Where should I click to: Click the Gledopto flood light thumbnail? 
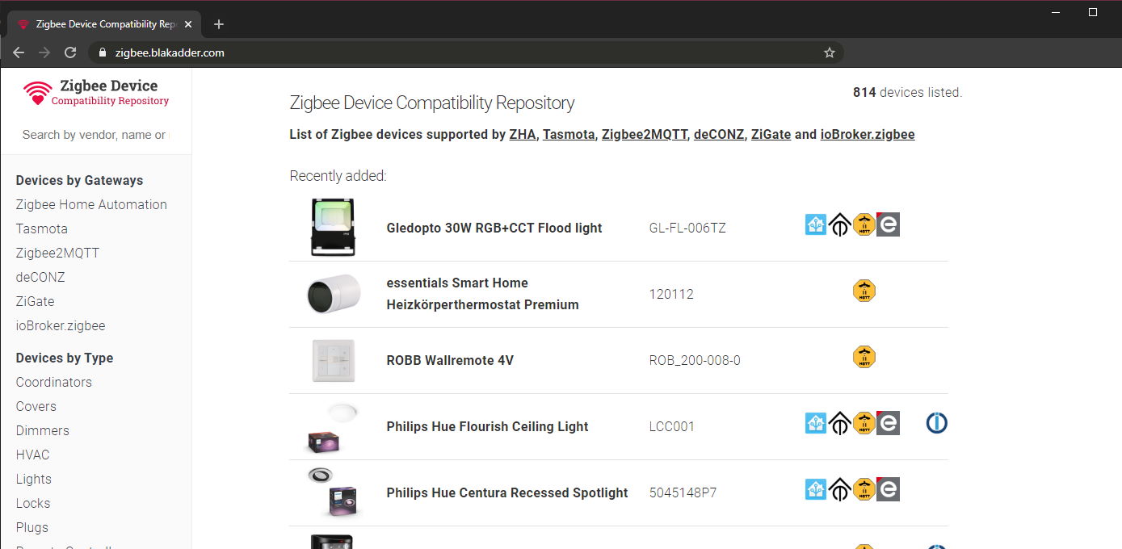coord(333,228)
